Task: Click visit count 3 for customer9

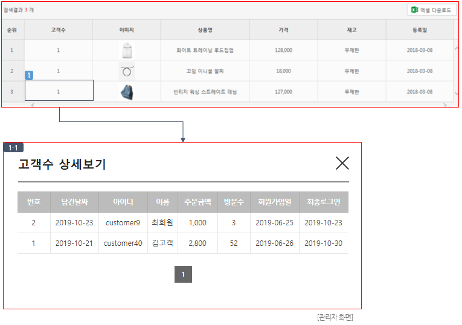Action: coord(234,223)
